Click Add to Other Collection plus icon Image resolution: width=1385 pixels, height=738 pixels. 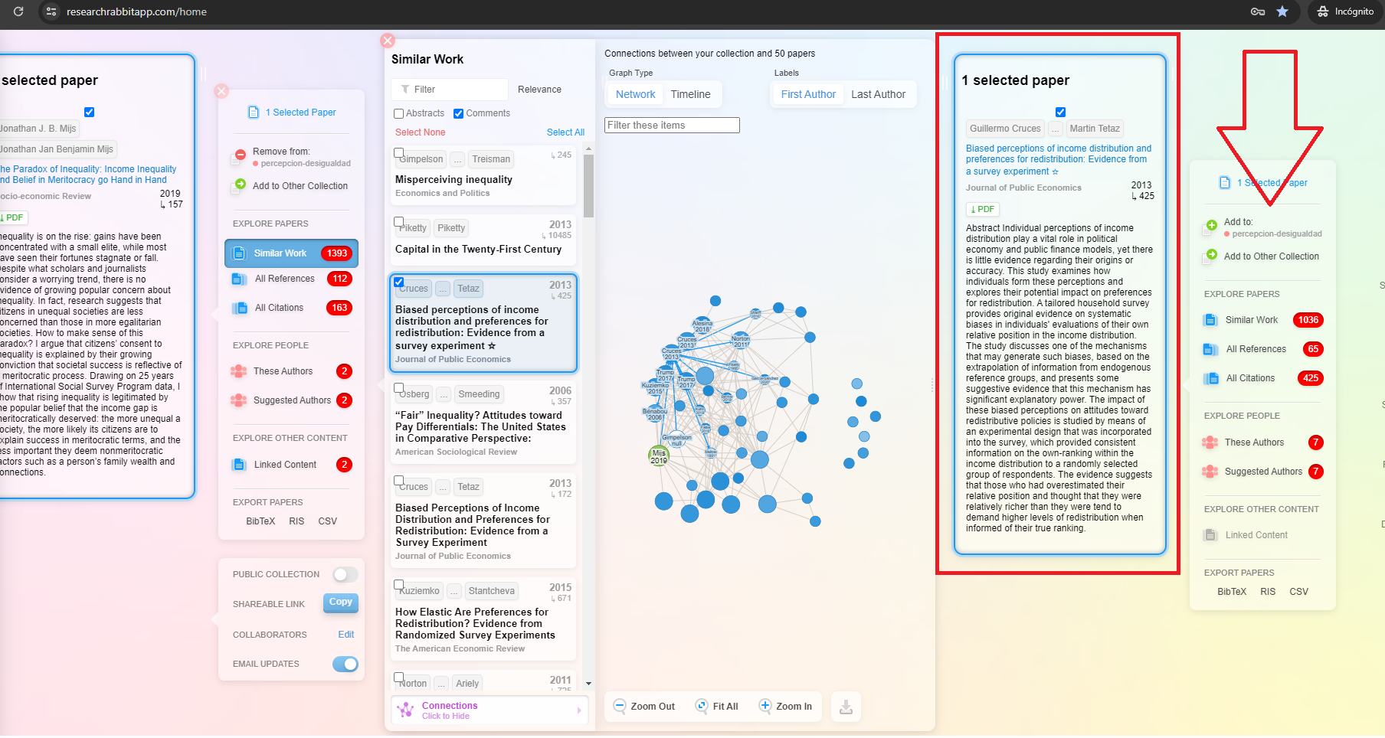(1212, 256)
